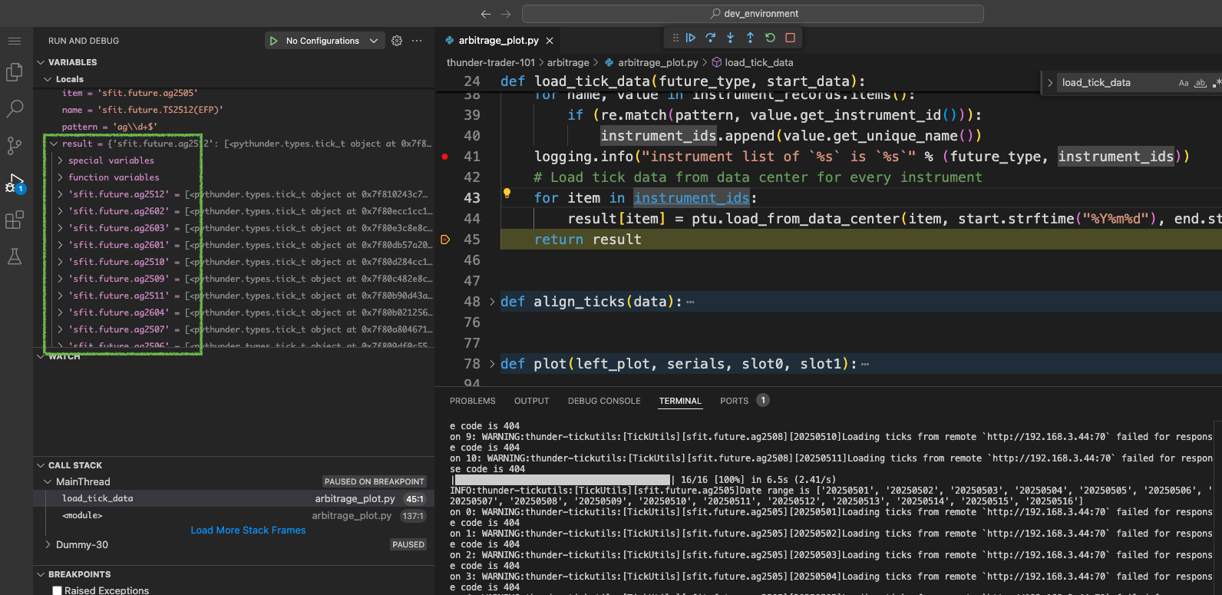Click the Step Into debug icon

pos(730,38)
